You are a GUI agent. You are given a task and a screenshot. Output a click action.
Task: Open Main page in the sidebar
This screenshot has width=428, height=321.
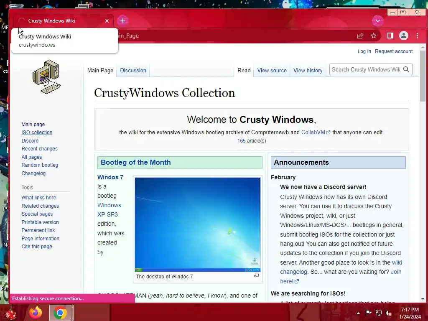coord(33,125)
